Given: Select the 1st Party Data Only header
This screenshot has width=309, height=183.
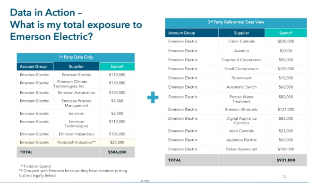Looking at the screenshot, I should click(76, 57).
